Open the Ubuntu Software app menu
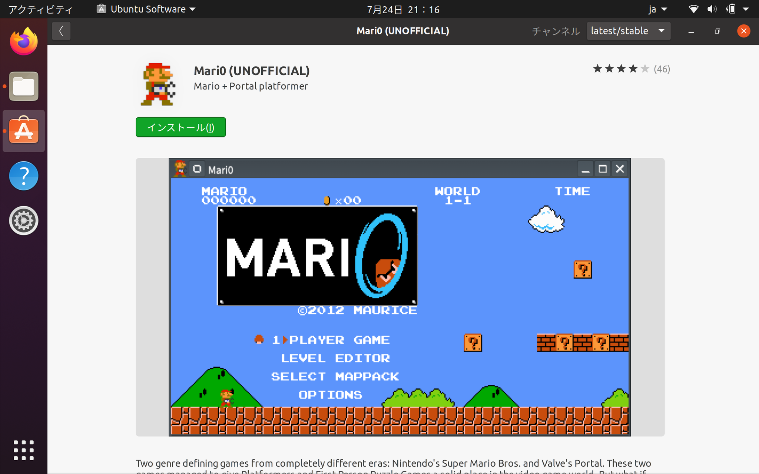Viewport: 759px width, 474px height. point(146,9)
